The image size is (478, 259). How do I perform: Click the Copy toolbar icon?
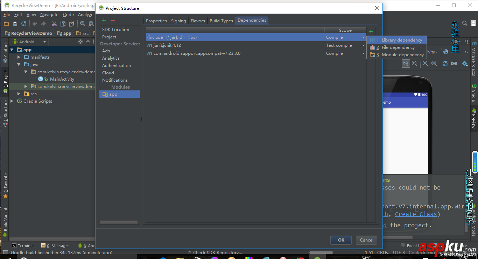point(63,24)
